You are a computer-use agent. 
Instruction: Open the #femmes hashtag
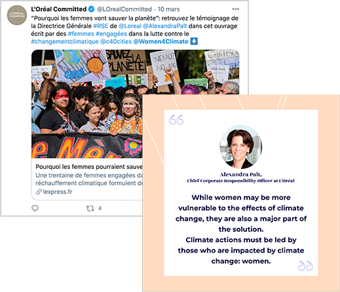pyautogui.click(x=81, y=34)
